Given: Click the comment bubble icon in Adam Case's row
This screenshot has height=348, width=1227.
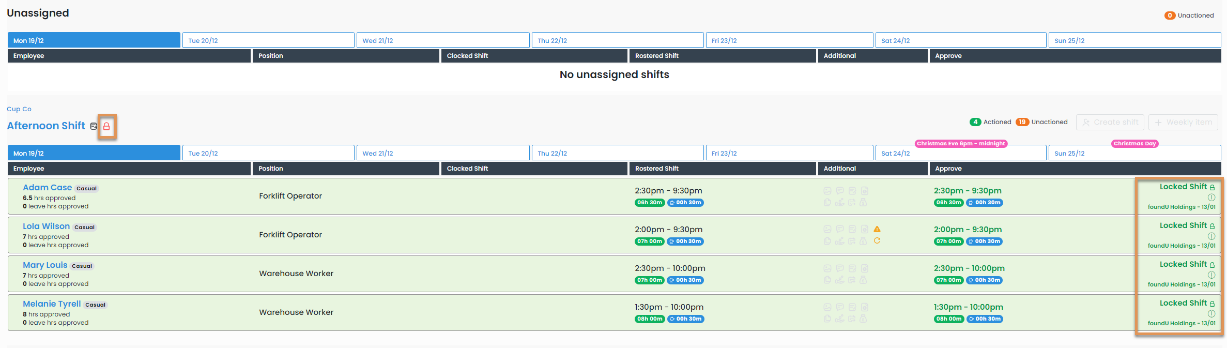Looking at the screenshot, I should point(839,191).
